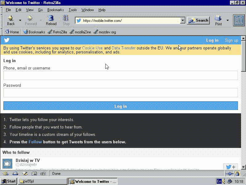Open the RetroZilla bookmark link
The width and height of the screenshot is (246, 185).
click(57, 32)
